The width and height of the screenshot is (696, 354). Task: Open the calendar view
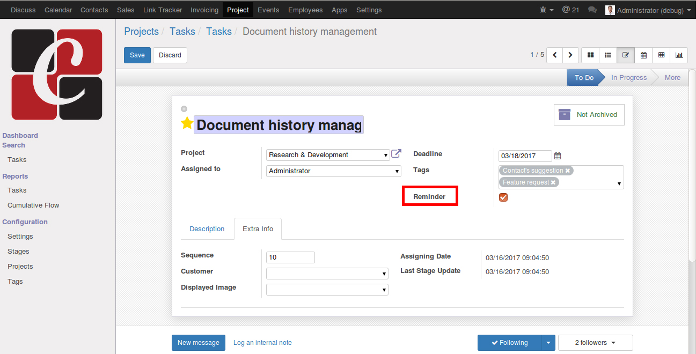click(x=643, y=55)
